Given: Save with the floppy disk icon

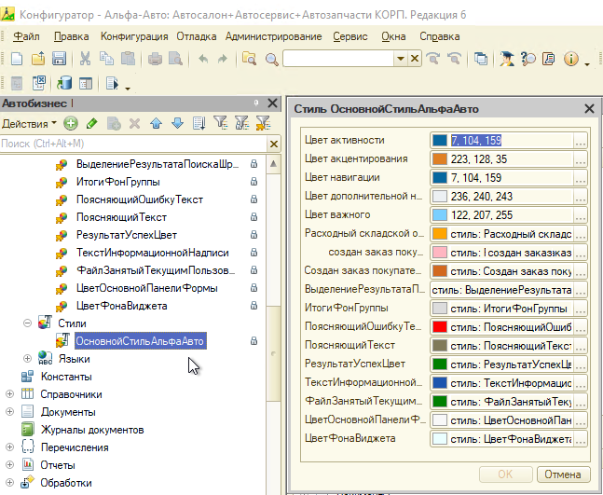Looking at the screenshot, I should (59, 59).
